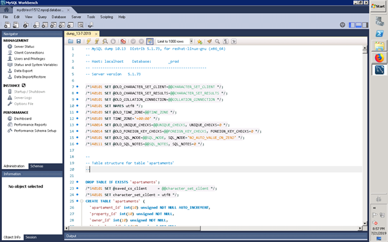This screenshot has width=388, height=242.
Task: Save the script using the floppy icon
Action: [x=78, y=41]
